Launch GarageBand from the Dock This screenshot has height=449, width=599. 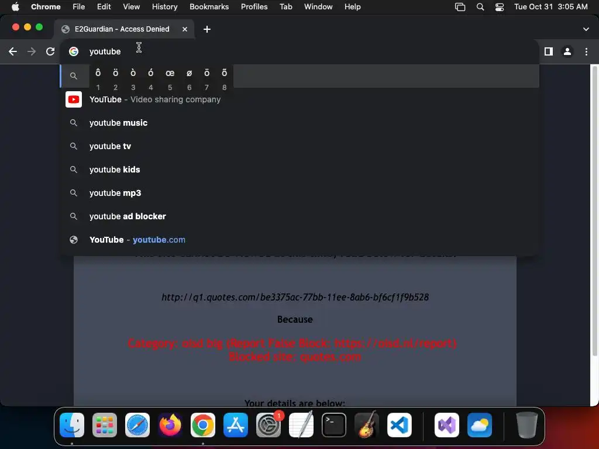[367, 425]
